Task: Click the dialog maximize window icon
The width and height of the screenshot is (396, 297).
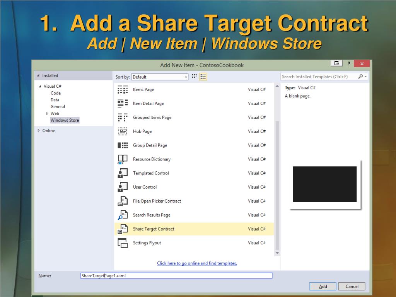Action: click(x=336, y=63)
